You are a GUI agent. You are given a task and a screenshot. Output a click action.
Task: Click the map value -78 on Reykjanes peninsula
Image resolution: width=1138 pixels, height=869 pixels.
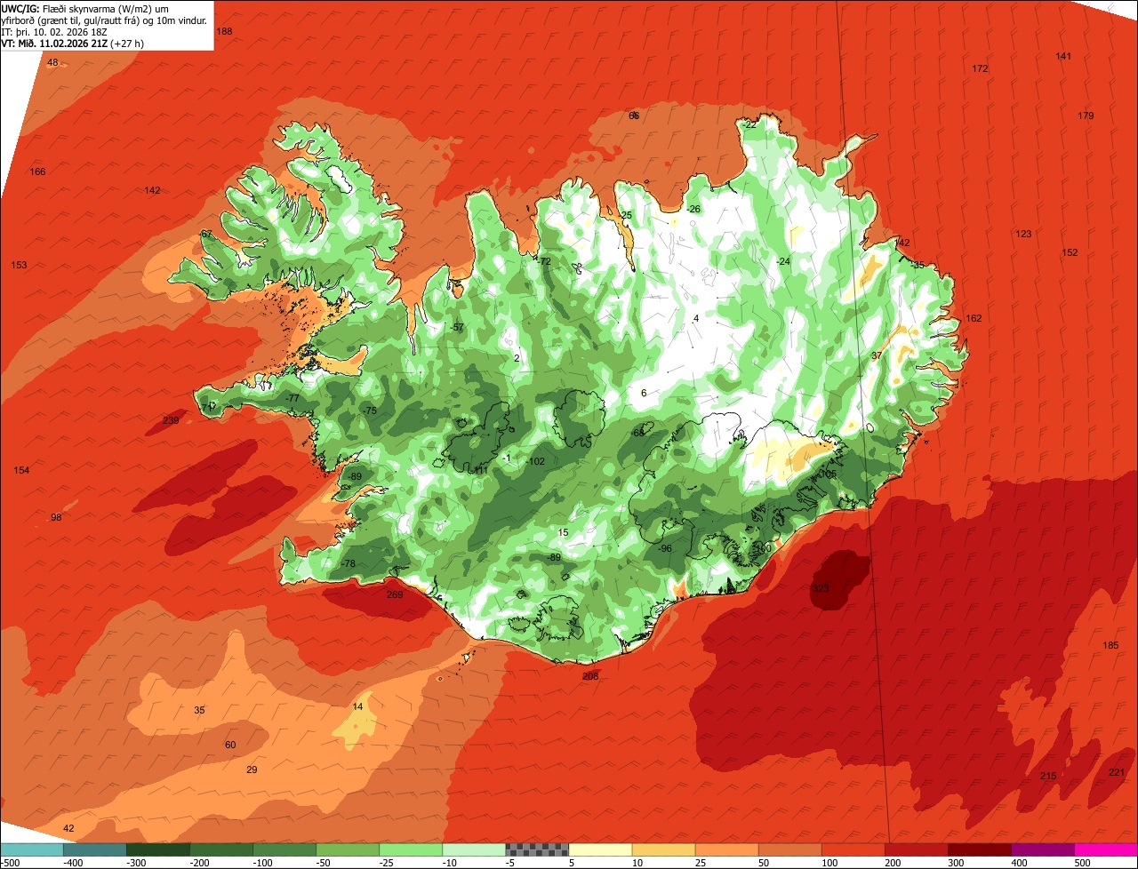(x=348, y=563)
